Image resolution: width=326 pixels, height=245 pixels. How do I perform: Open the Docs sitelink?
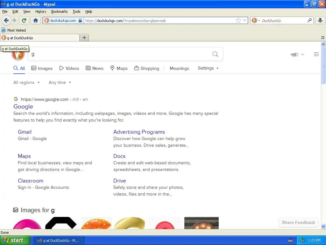pyautogui.click(x=119, y=156)
